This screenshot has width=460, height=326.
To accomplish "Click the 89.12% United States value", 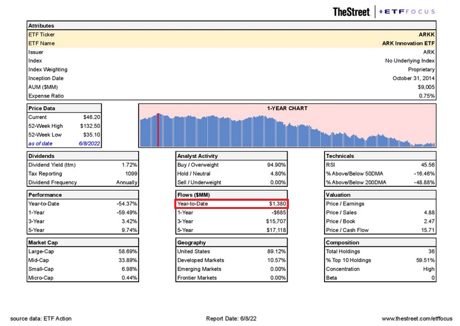I will 277,252.
